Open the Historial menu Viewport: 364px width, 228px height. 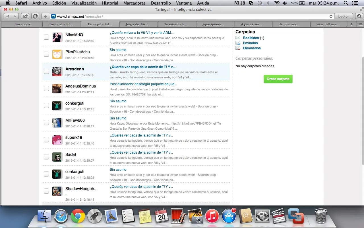[x=110, y=3]
